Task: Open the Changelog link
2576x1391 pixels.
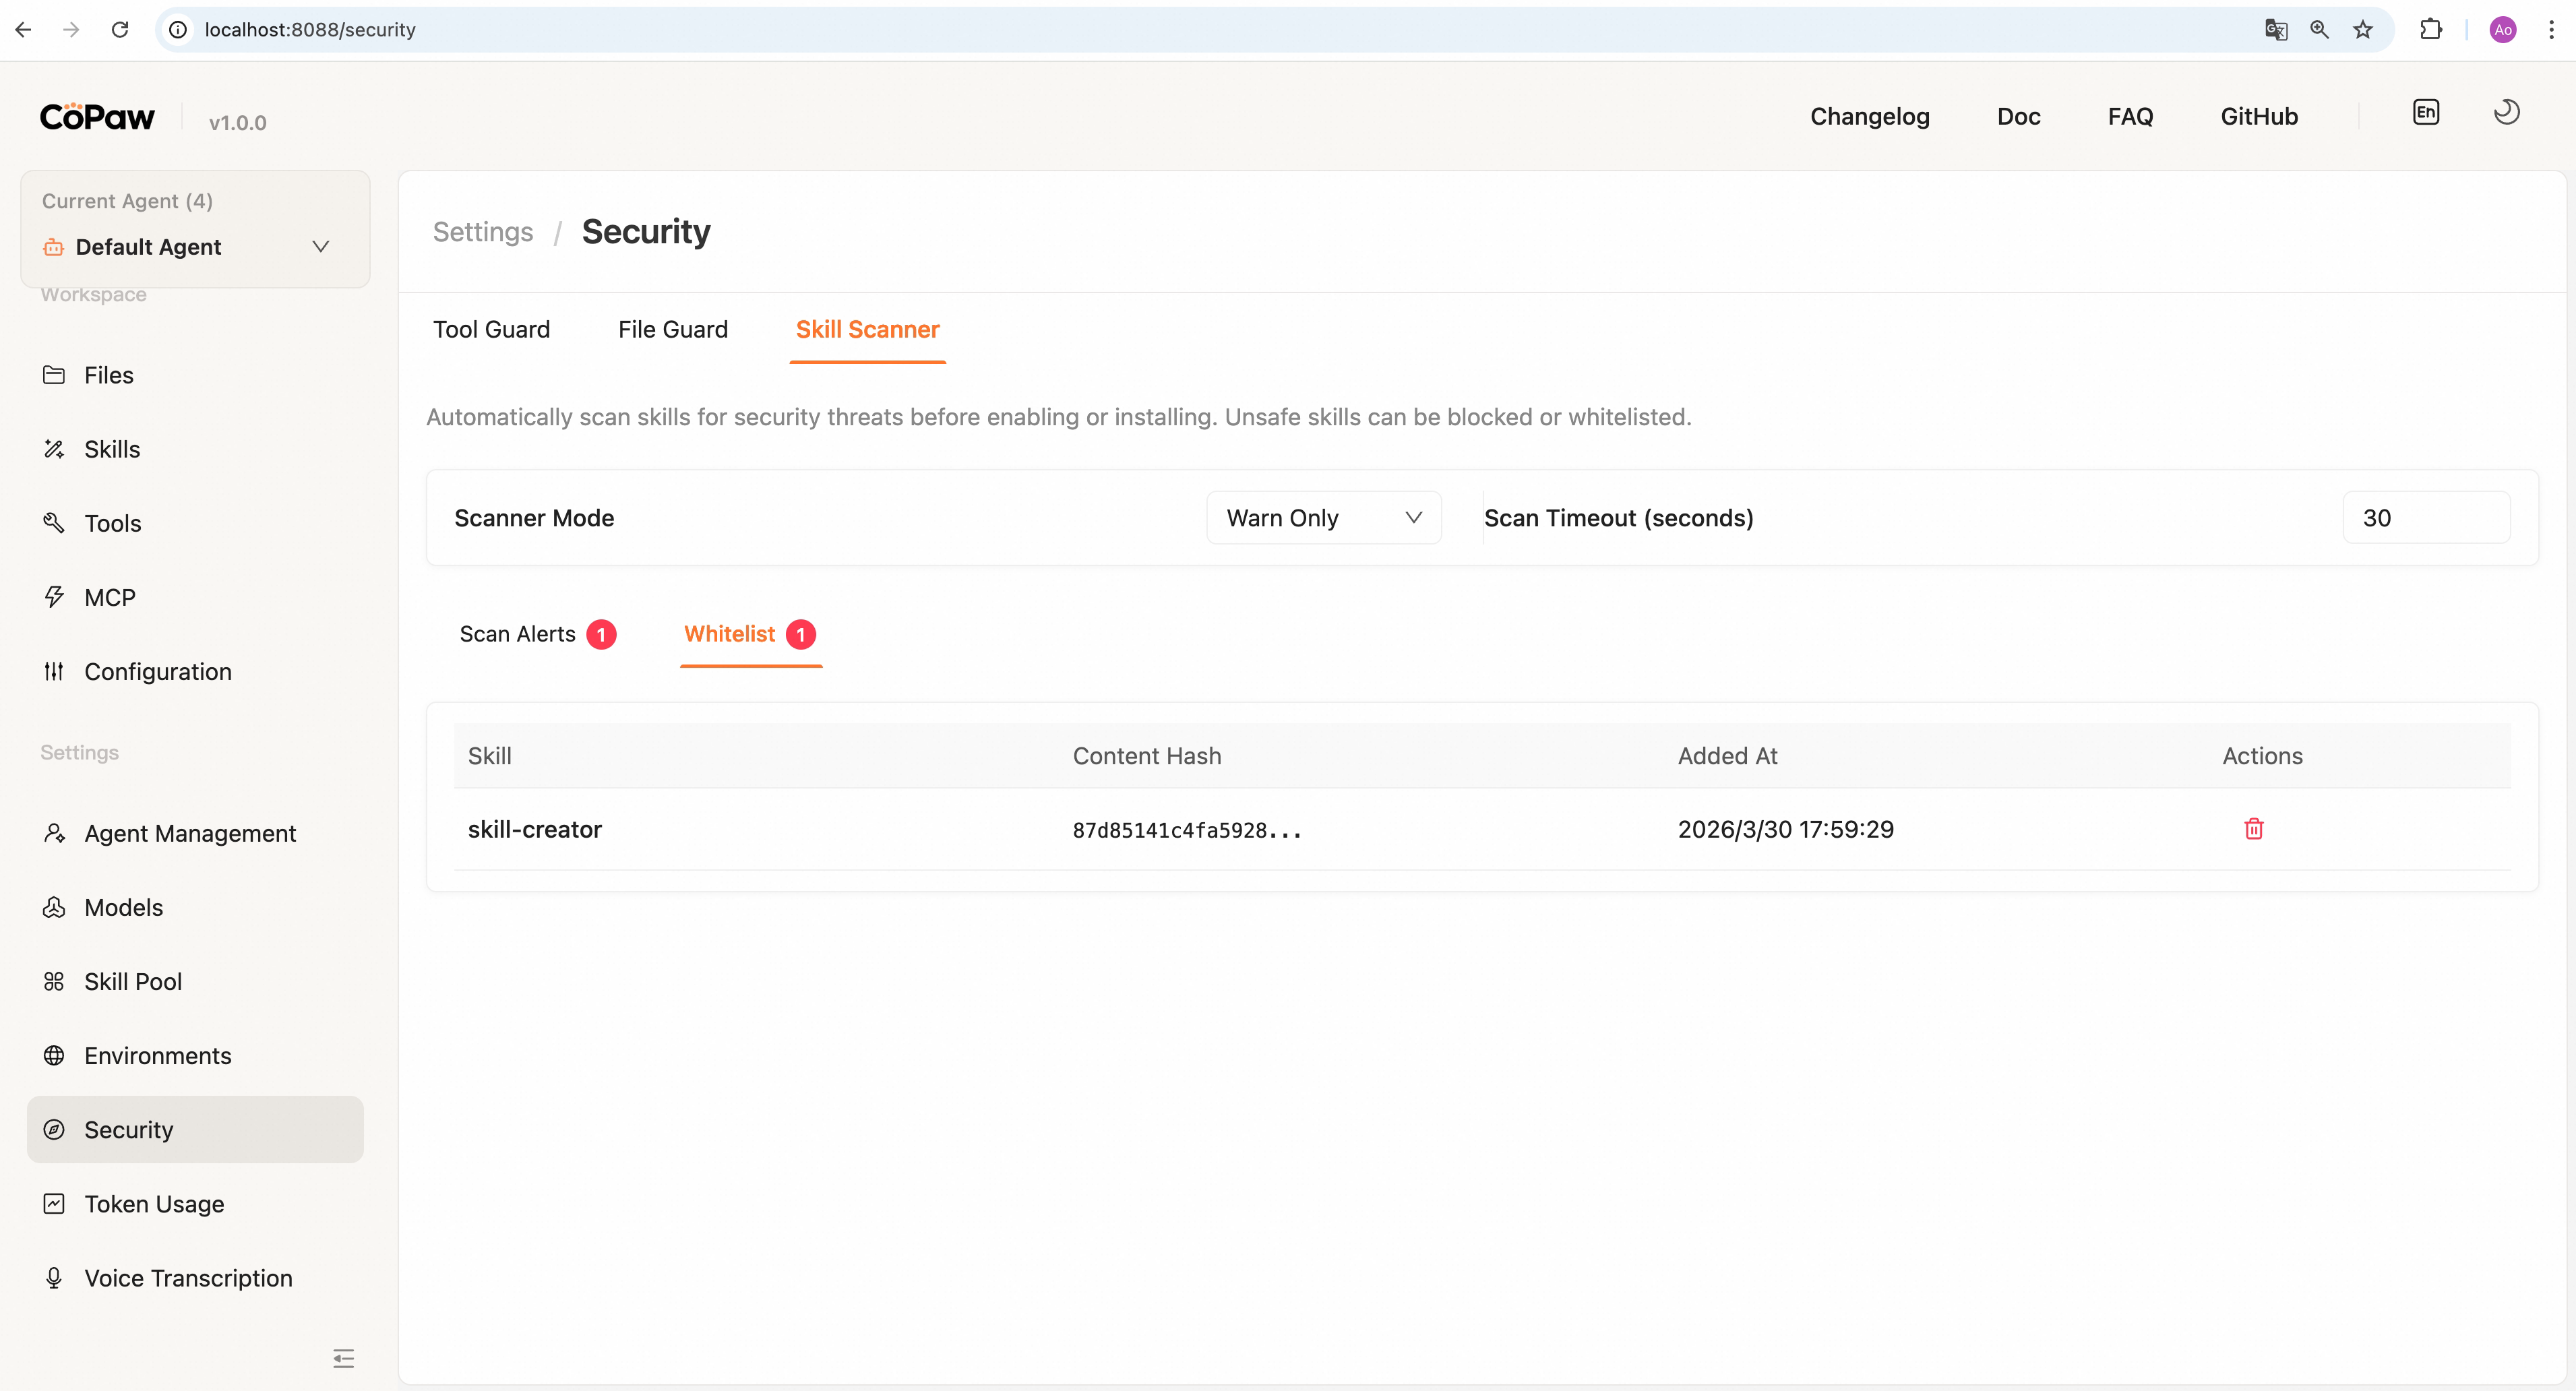Action: click(x=1869, y=116)
